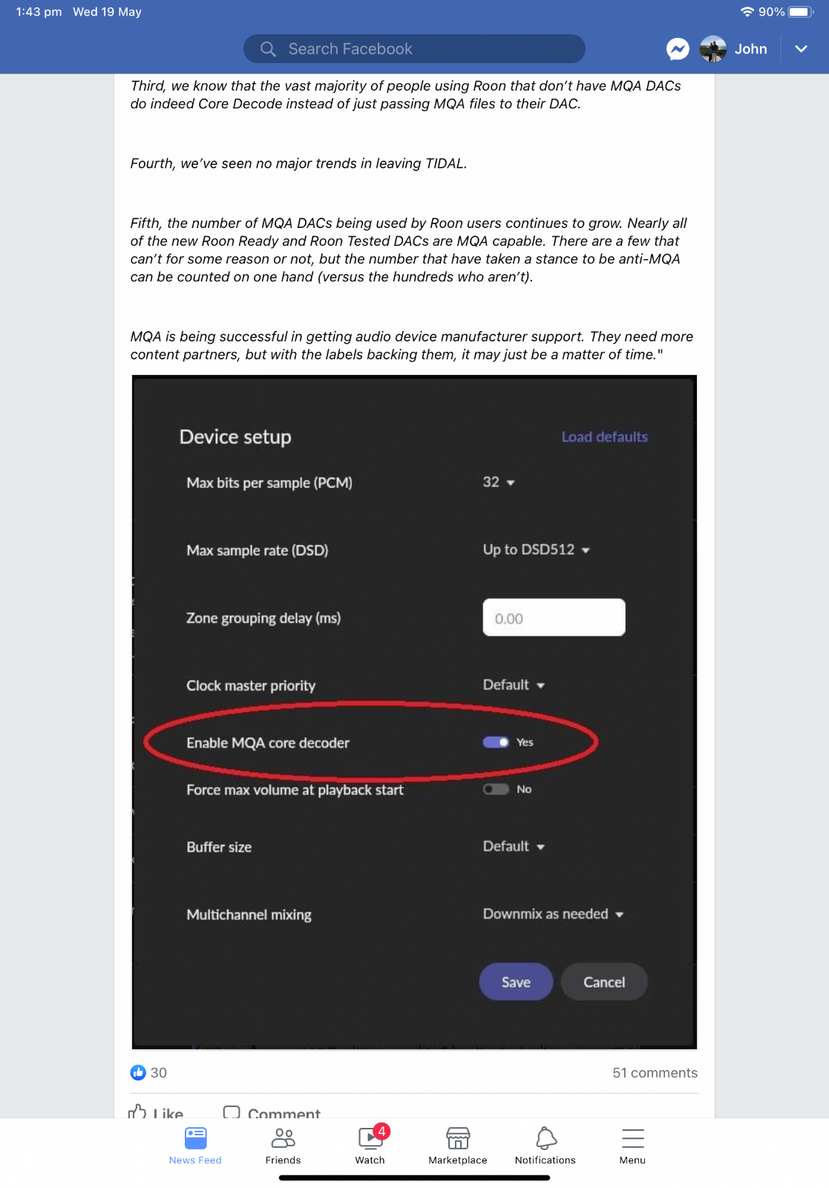Switch to News Feed tab

click(195, 1144)
